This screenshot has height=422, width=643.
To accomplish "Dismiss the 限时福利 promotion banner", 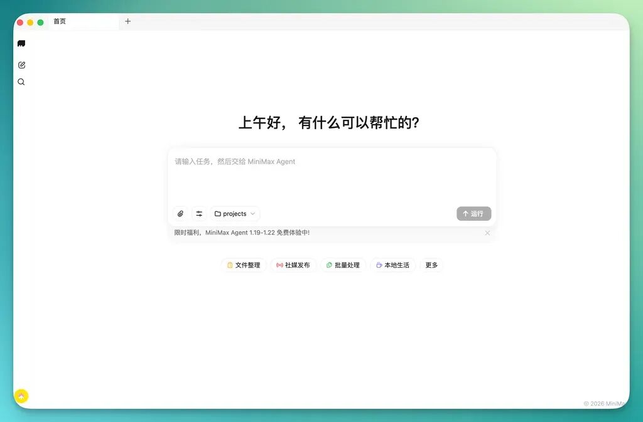I will tap(487, 233).
